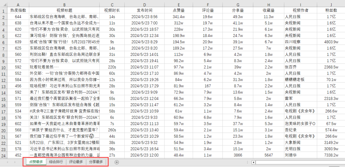The width and height of the screenshot is (345, 167).
Task: Click the 7338.2w follower cell
Action: 331,155
